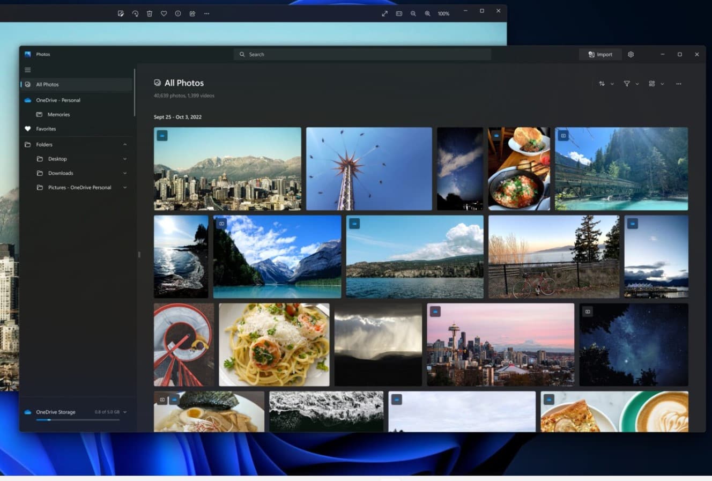
Task: Expand the OneDrive Storage chevron
Action: [125, 412]
